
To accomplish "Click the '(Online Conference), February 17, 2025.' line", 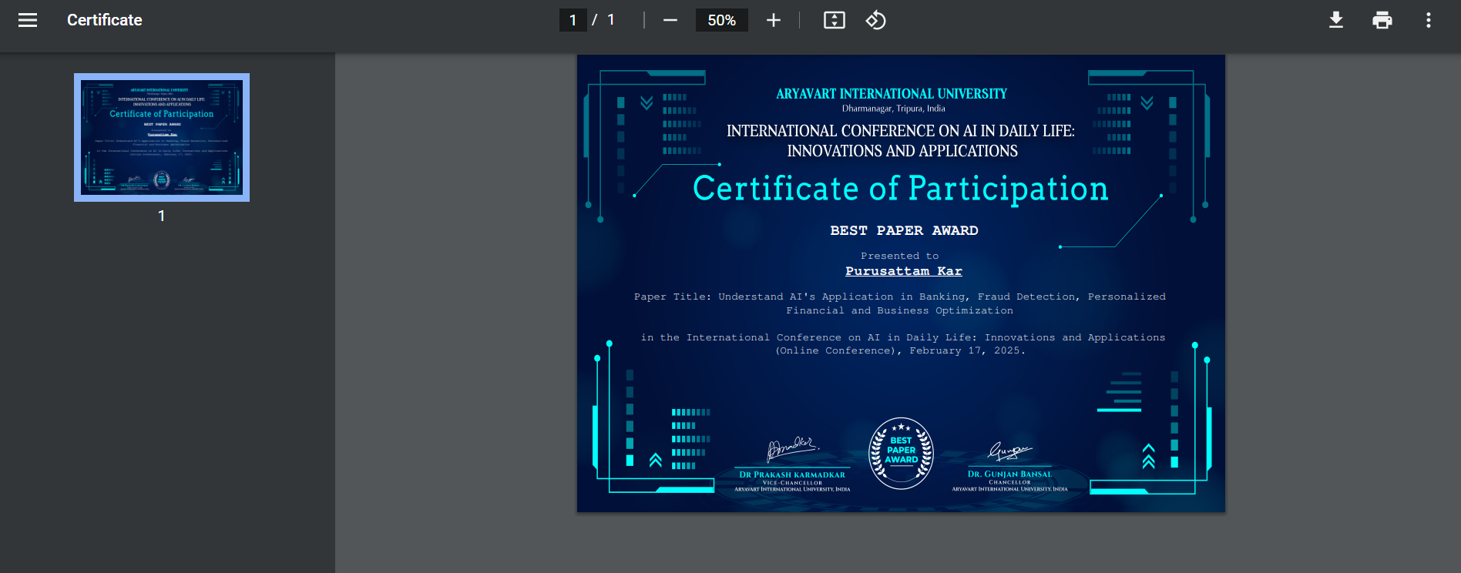I will 900,350.
